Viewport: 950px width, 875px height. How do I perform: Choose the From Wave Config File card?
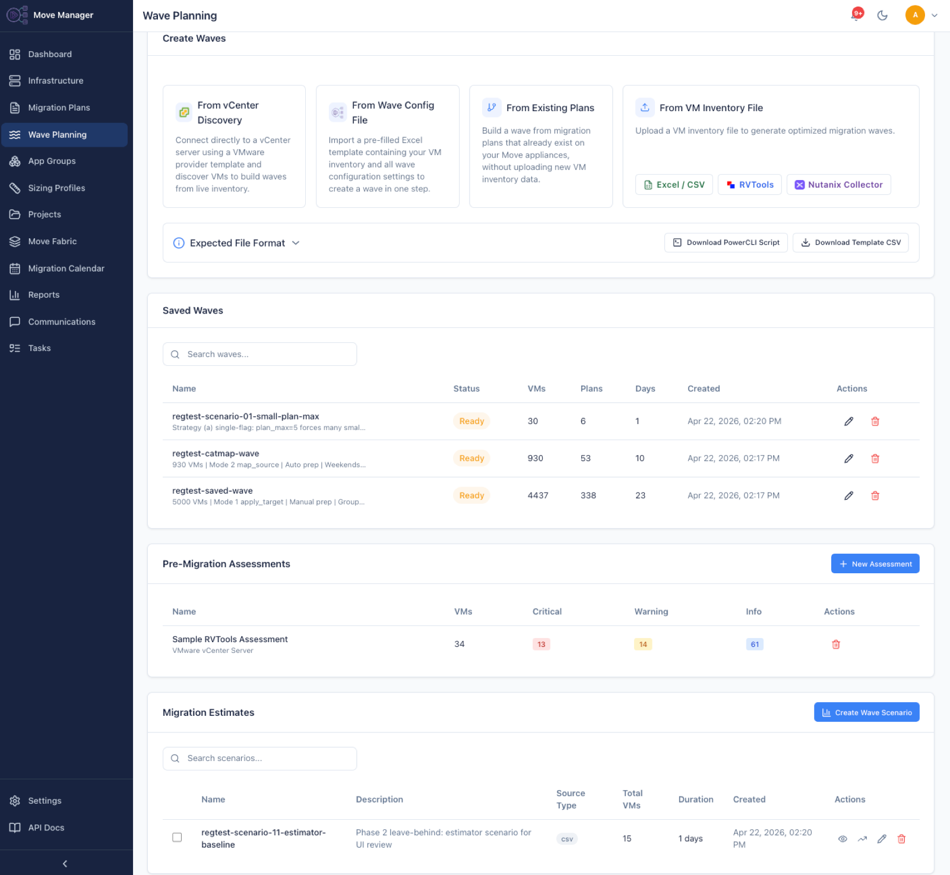pyautogui.click(x=387, y=146)
